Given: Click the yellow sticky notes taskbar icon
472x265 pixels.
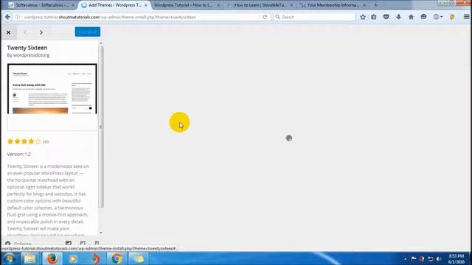Looking at the screenshot, I should coord(138,258).
